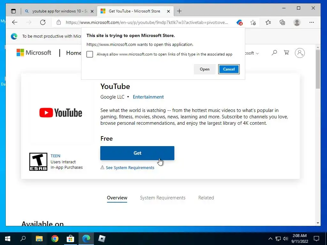Open Microsoft Store from taskbar
The height and width of the screenshot is (245, 327).
(x=71, y=239)
